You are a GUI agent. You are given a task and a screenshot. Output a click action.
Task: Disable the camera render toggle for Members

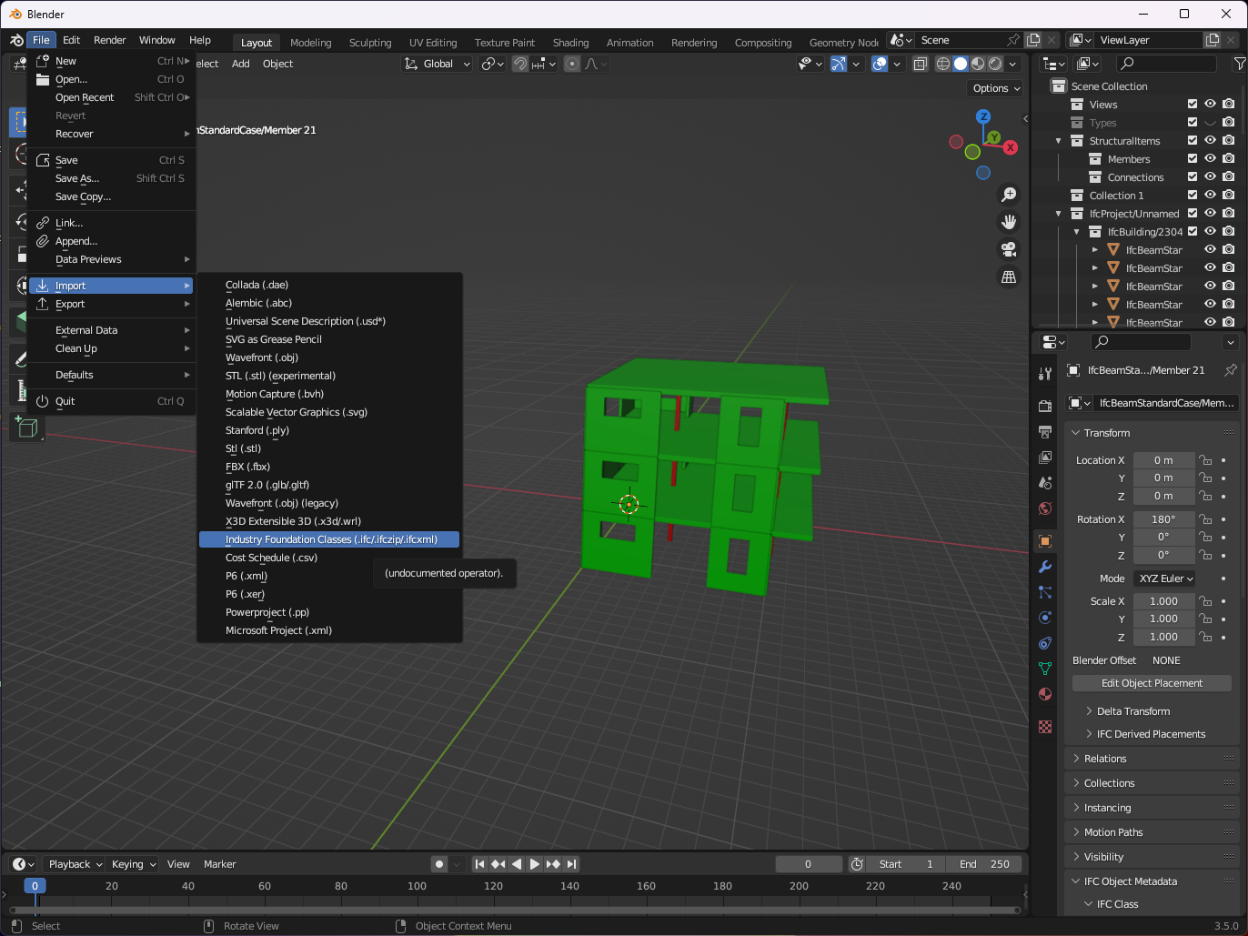click(x=1228, y=158)
